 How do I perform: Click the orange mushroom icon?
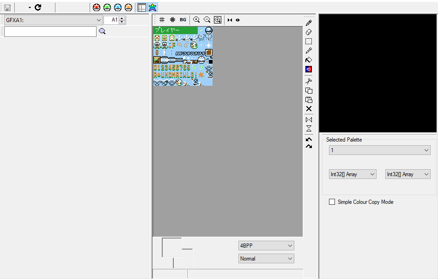click(x=128, y=7)
